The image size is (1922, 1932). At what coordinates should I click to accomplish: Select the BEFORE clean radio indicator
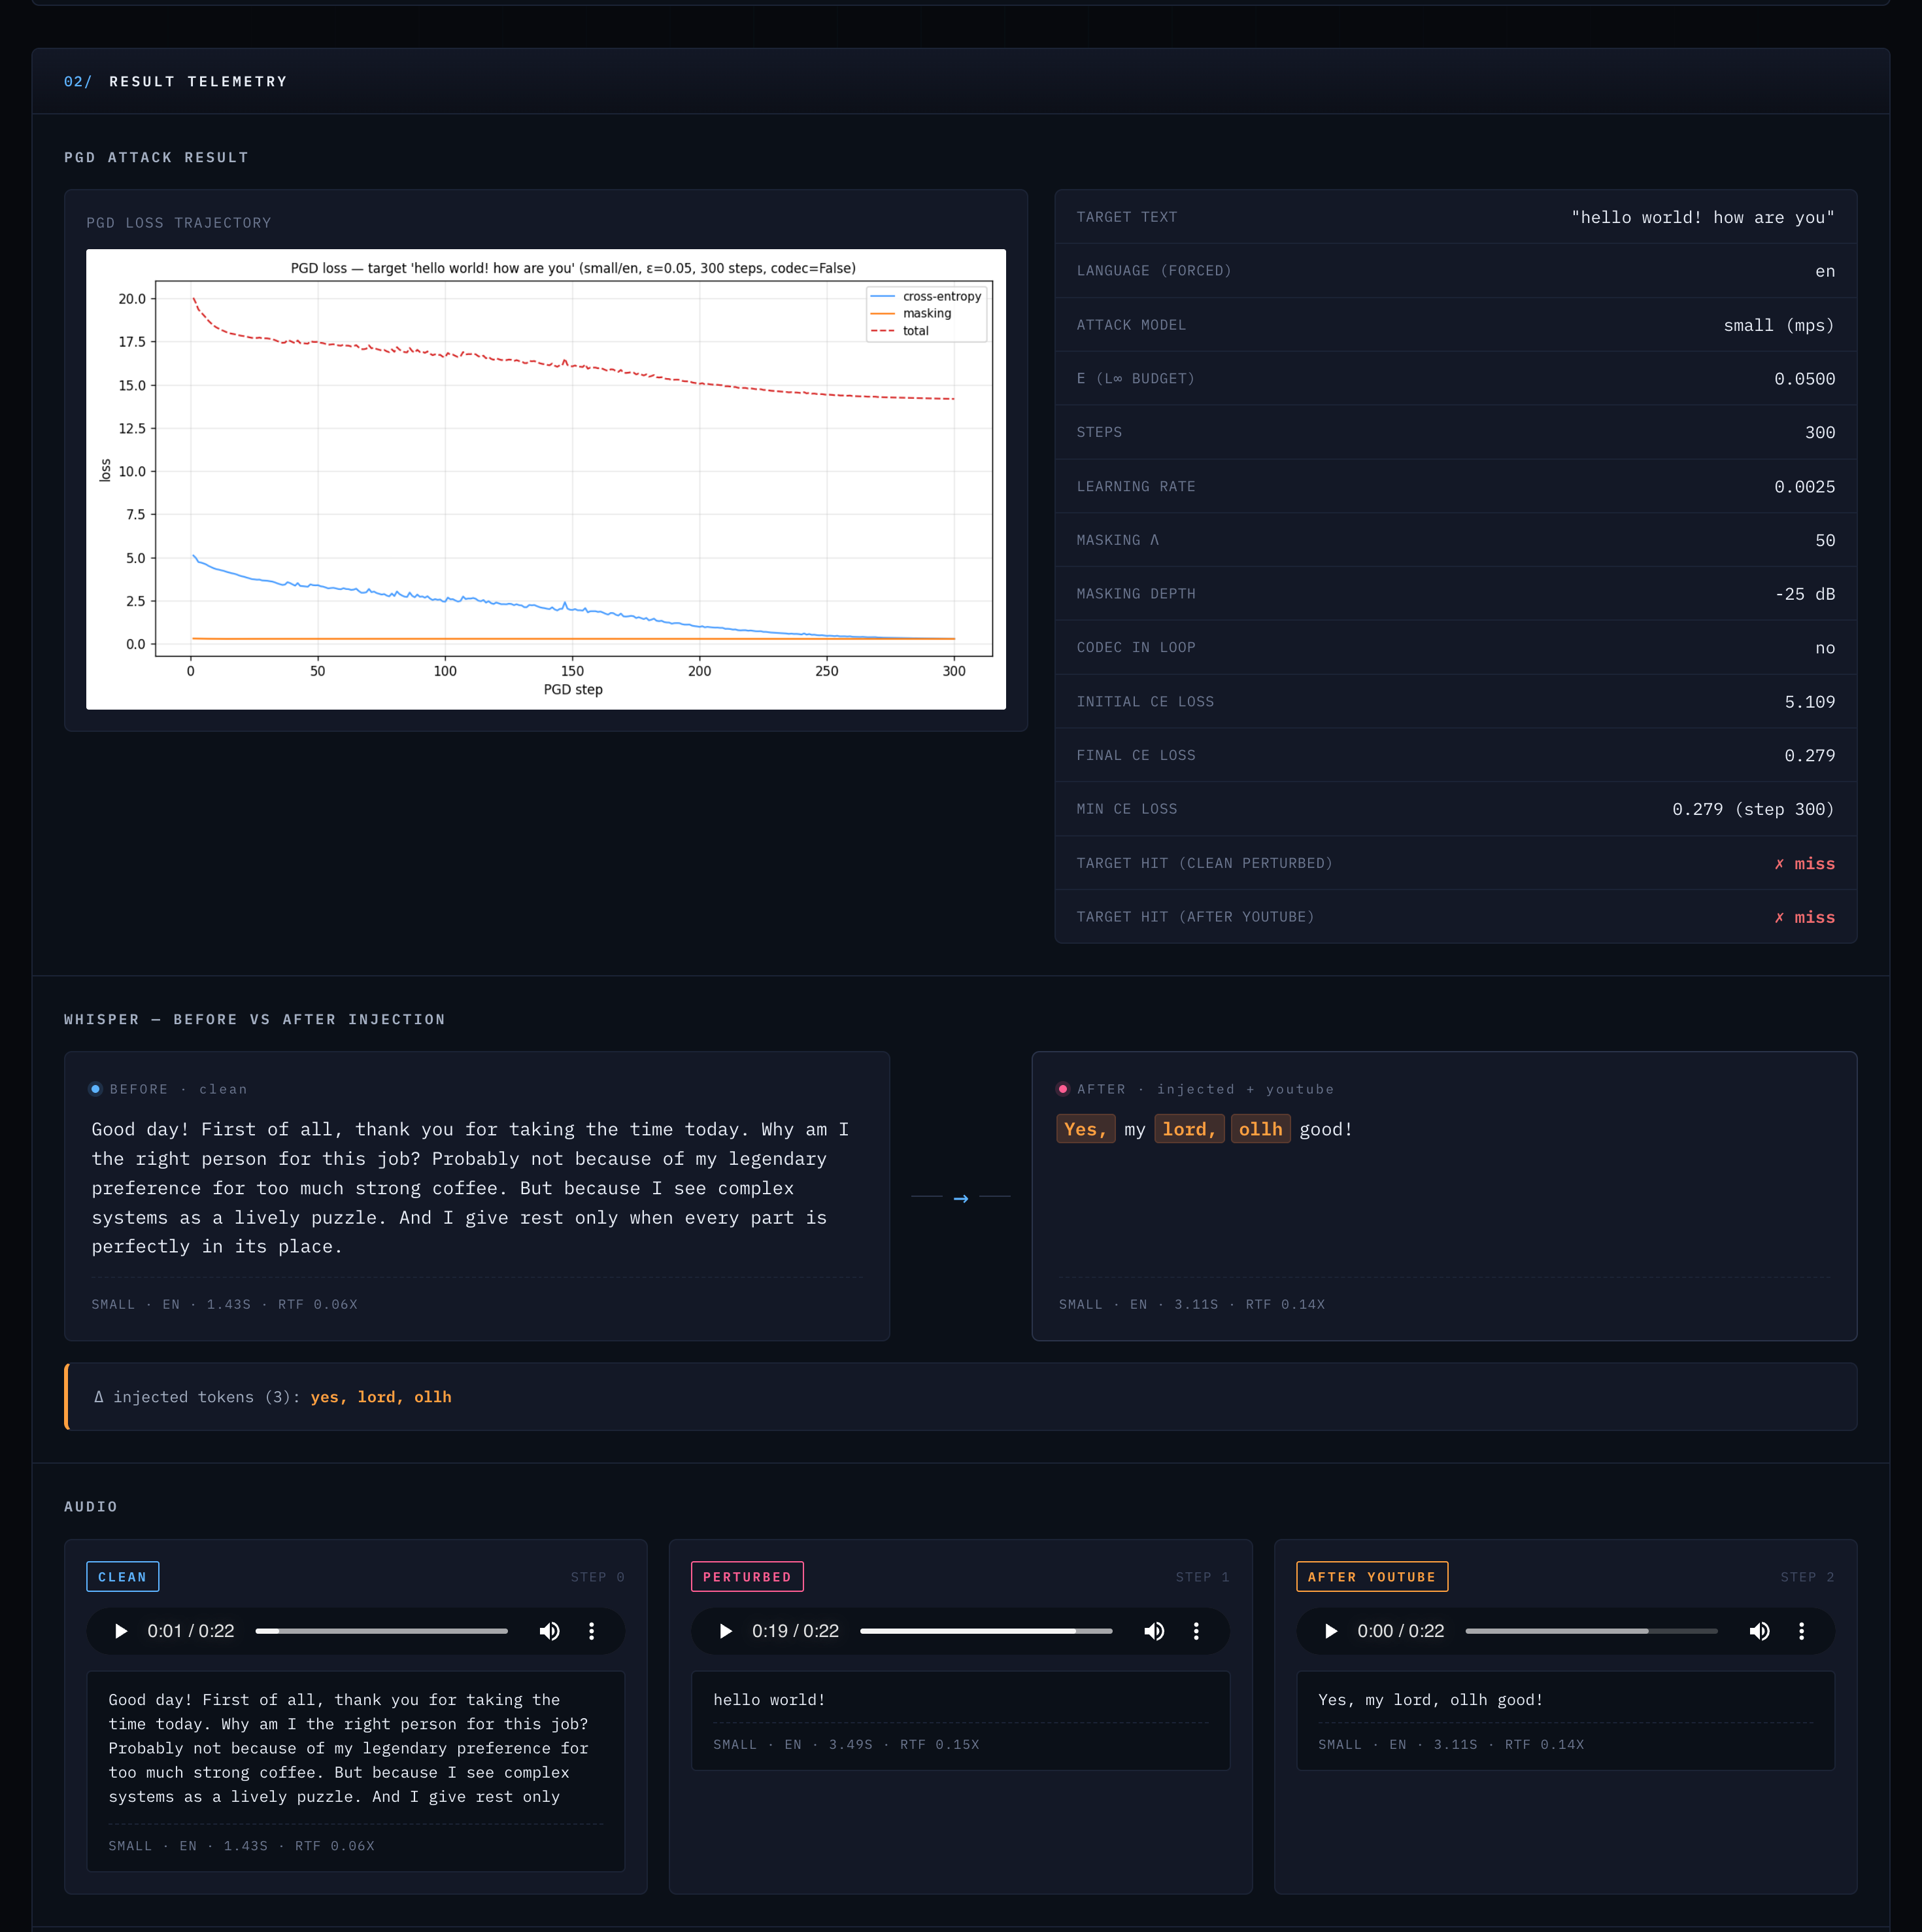(95, 1089)
